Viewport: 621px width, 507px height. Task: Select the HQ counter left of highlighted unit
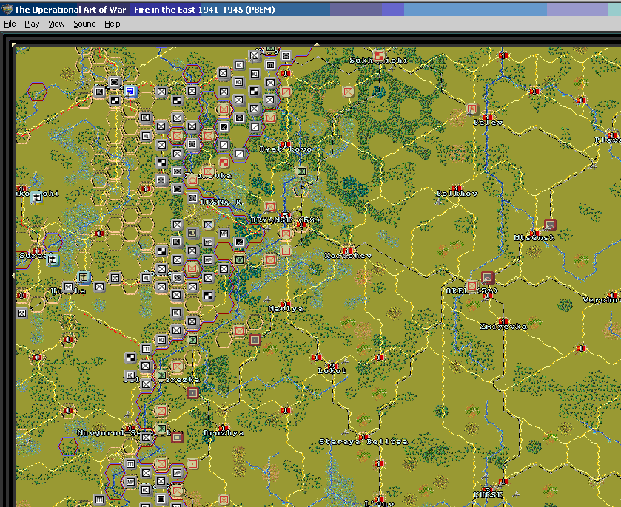click(x=99, y=92)
